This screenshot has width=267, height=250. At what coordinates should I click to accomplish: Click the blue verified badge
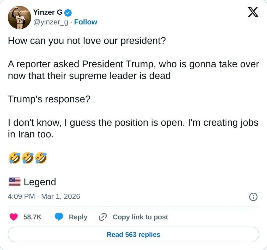click(x=68, y=12)
